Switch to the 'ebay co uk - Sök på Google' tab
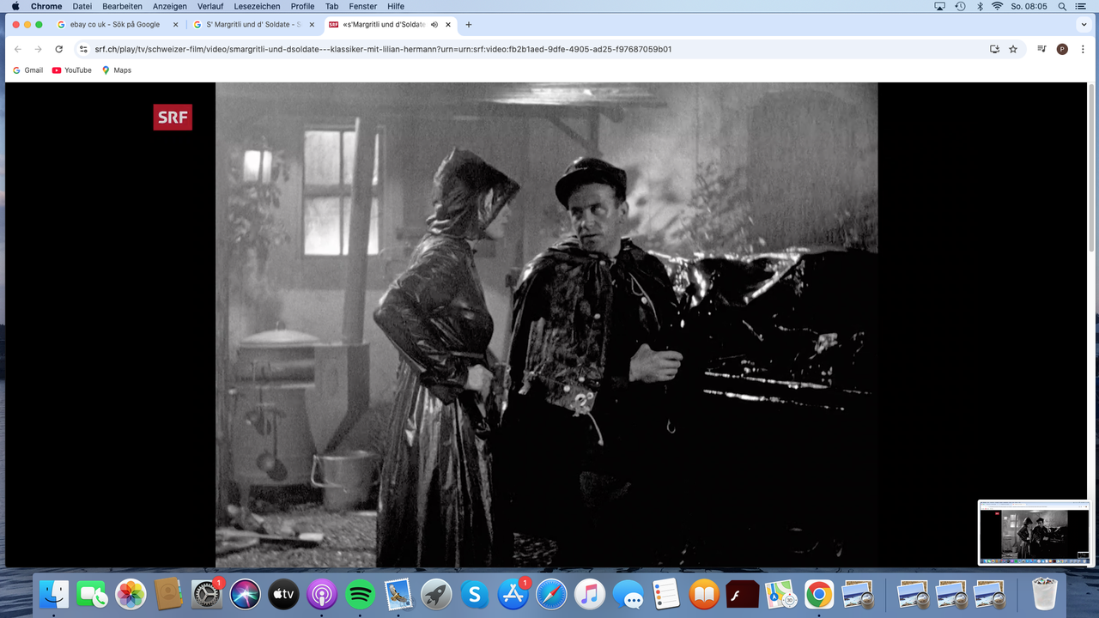1099x618 pixels. click(117, 25)
